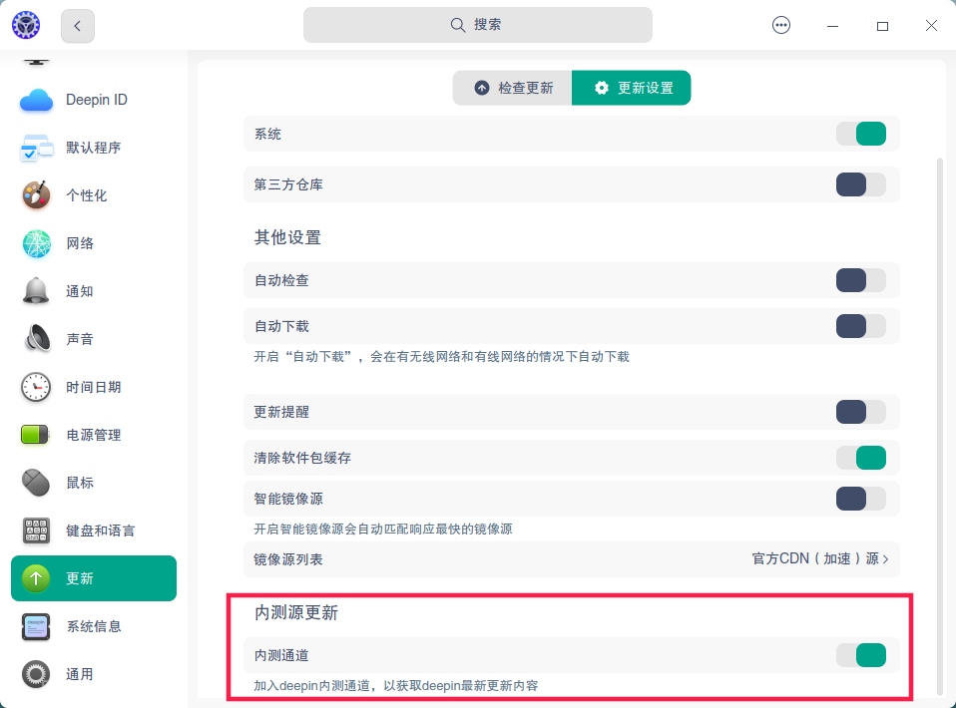This screenshot has height=708, width=956.
Task: Select the 更新设置 tab
Action: coord(631,88)
